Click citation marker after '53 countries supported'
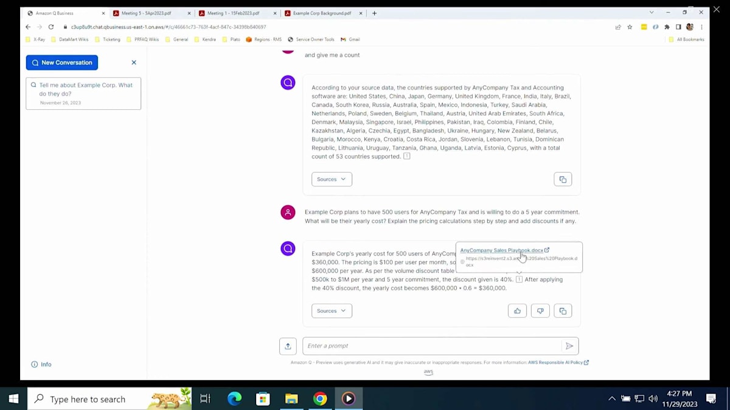This screenshot has height=410, width=730. (407, 156)
